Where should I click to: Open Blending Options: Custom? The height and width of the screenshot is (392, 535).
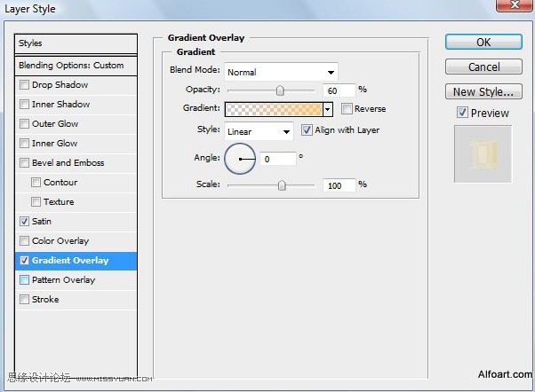point(76,66)
